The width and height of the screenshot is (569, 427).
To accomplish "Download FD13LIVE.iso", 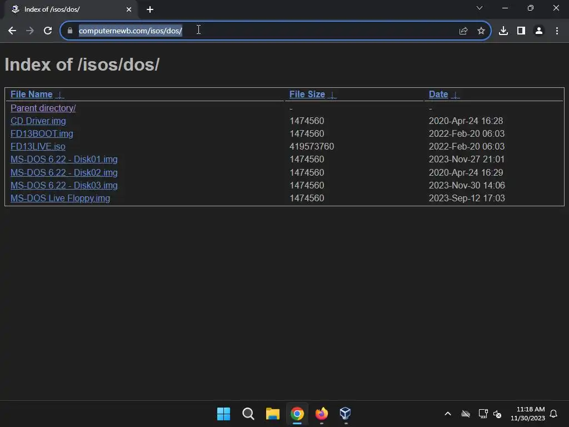I will 38,146.
